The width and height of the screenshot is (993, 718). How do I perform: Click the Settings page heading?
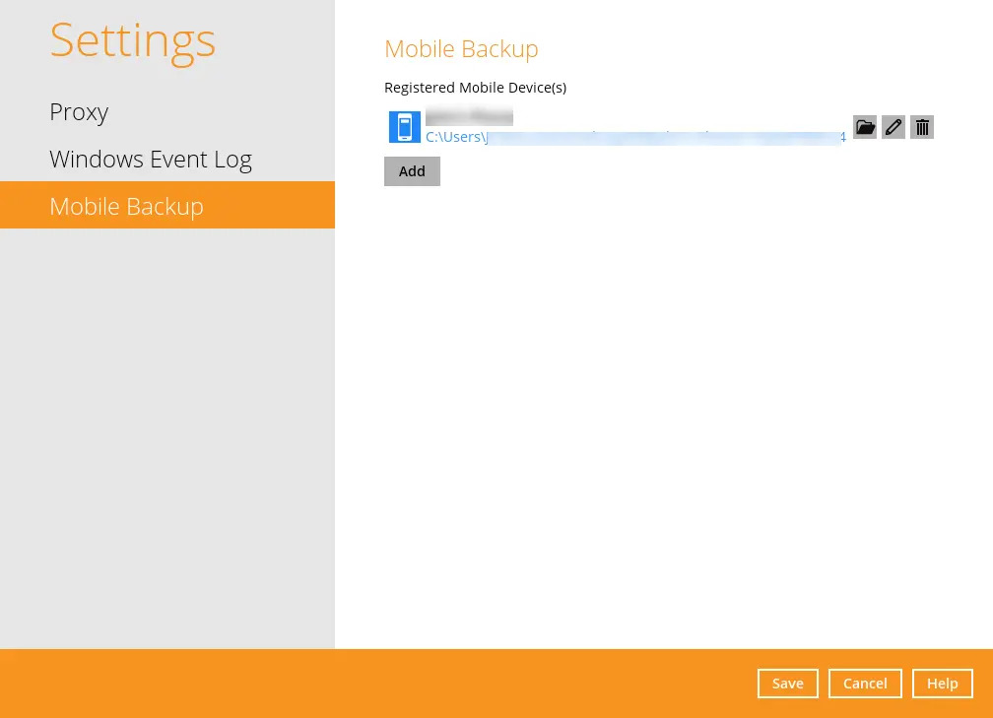pos(132,39)
